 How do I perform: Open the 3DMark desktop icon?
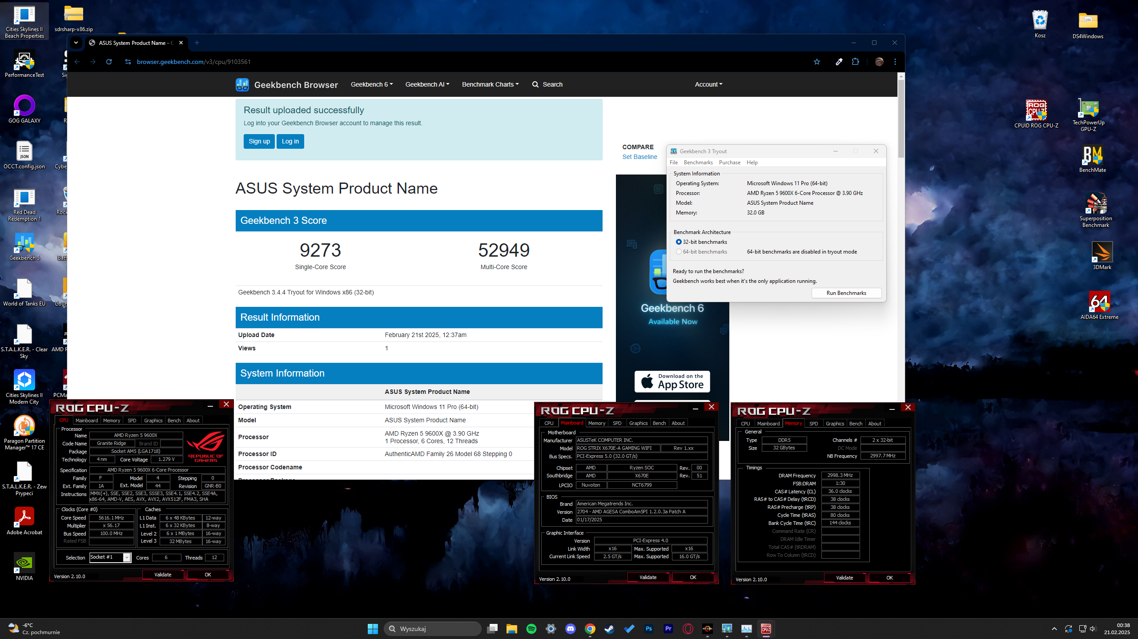[1102, 256]
